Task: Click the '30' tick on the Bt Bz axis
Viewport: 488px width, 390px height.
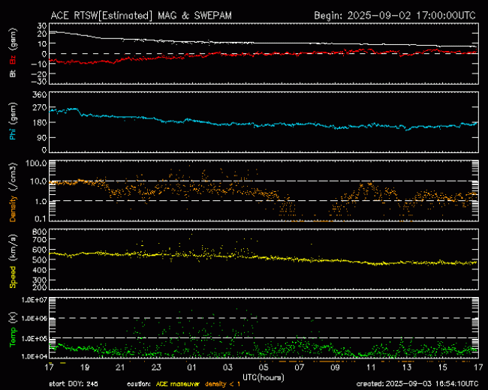Action: (42, 25)
